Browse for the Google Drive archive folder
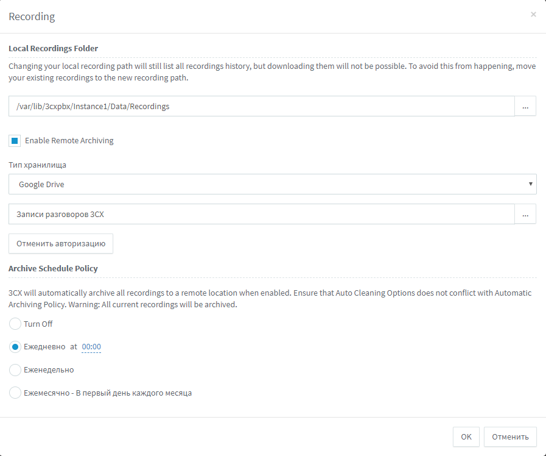This screenshot has width=546, height=456. tap(525, 214)
